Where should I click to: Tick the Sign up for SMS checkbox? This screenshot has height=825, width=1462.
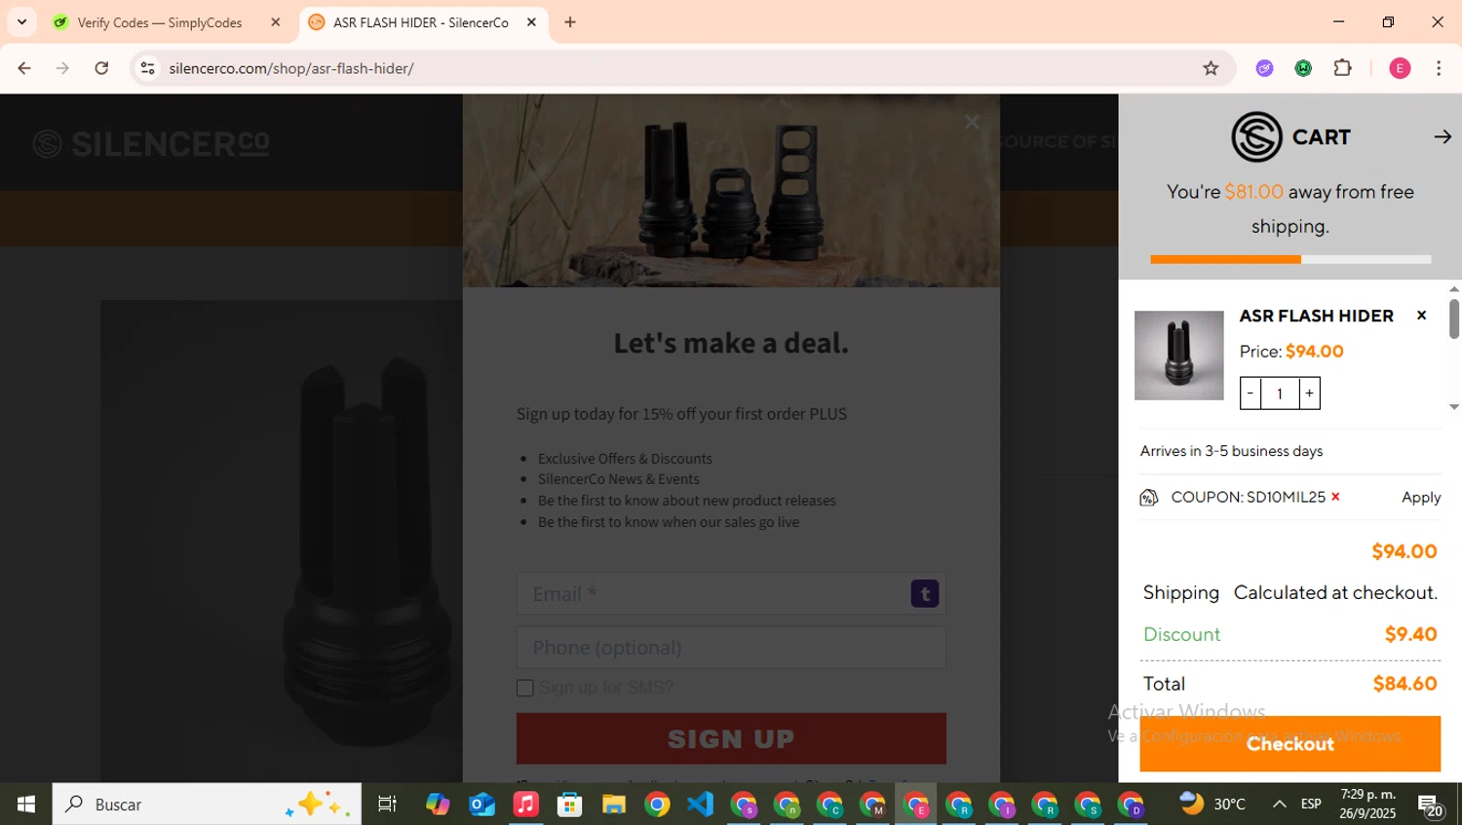[x=524, y=688]
